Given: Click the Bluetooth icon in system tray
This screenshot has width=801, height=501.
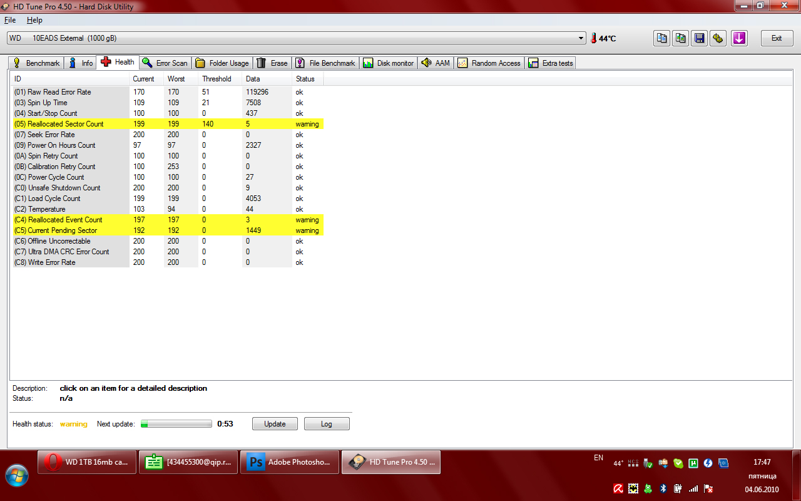Looking at the screenshot, I should click(x=663, y=488).
